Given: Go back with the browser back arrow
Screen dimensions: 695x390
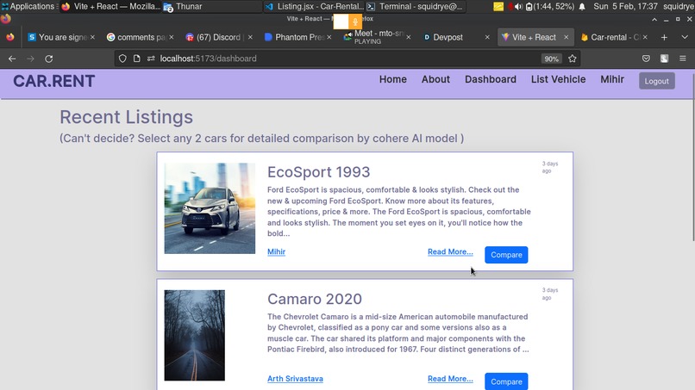Looking at the screenshot, I should 12,59.
